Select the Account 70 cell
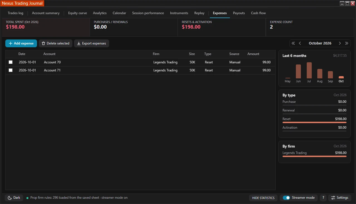 52,62
